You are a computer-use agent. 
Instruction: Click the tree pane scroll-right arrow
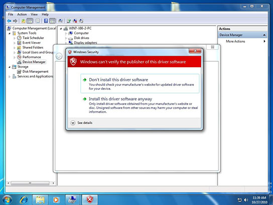point(53,183)
